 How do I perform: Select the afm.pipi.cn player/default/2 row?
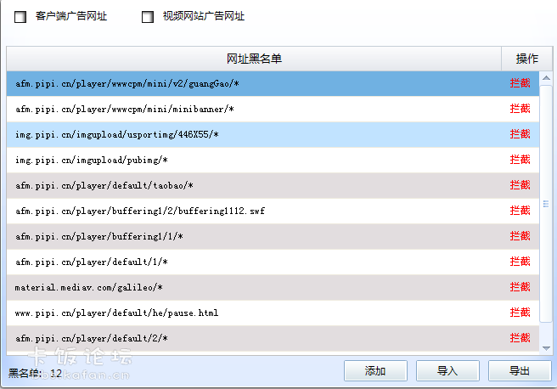(273, 339)
